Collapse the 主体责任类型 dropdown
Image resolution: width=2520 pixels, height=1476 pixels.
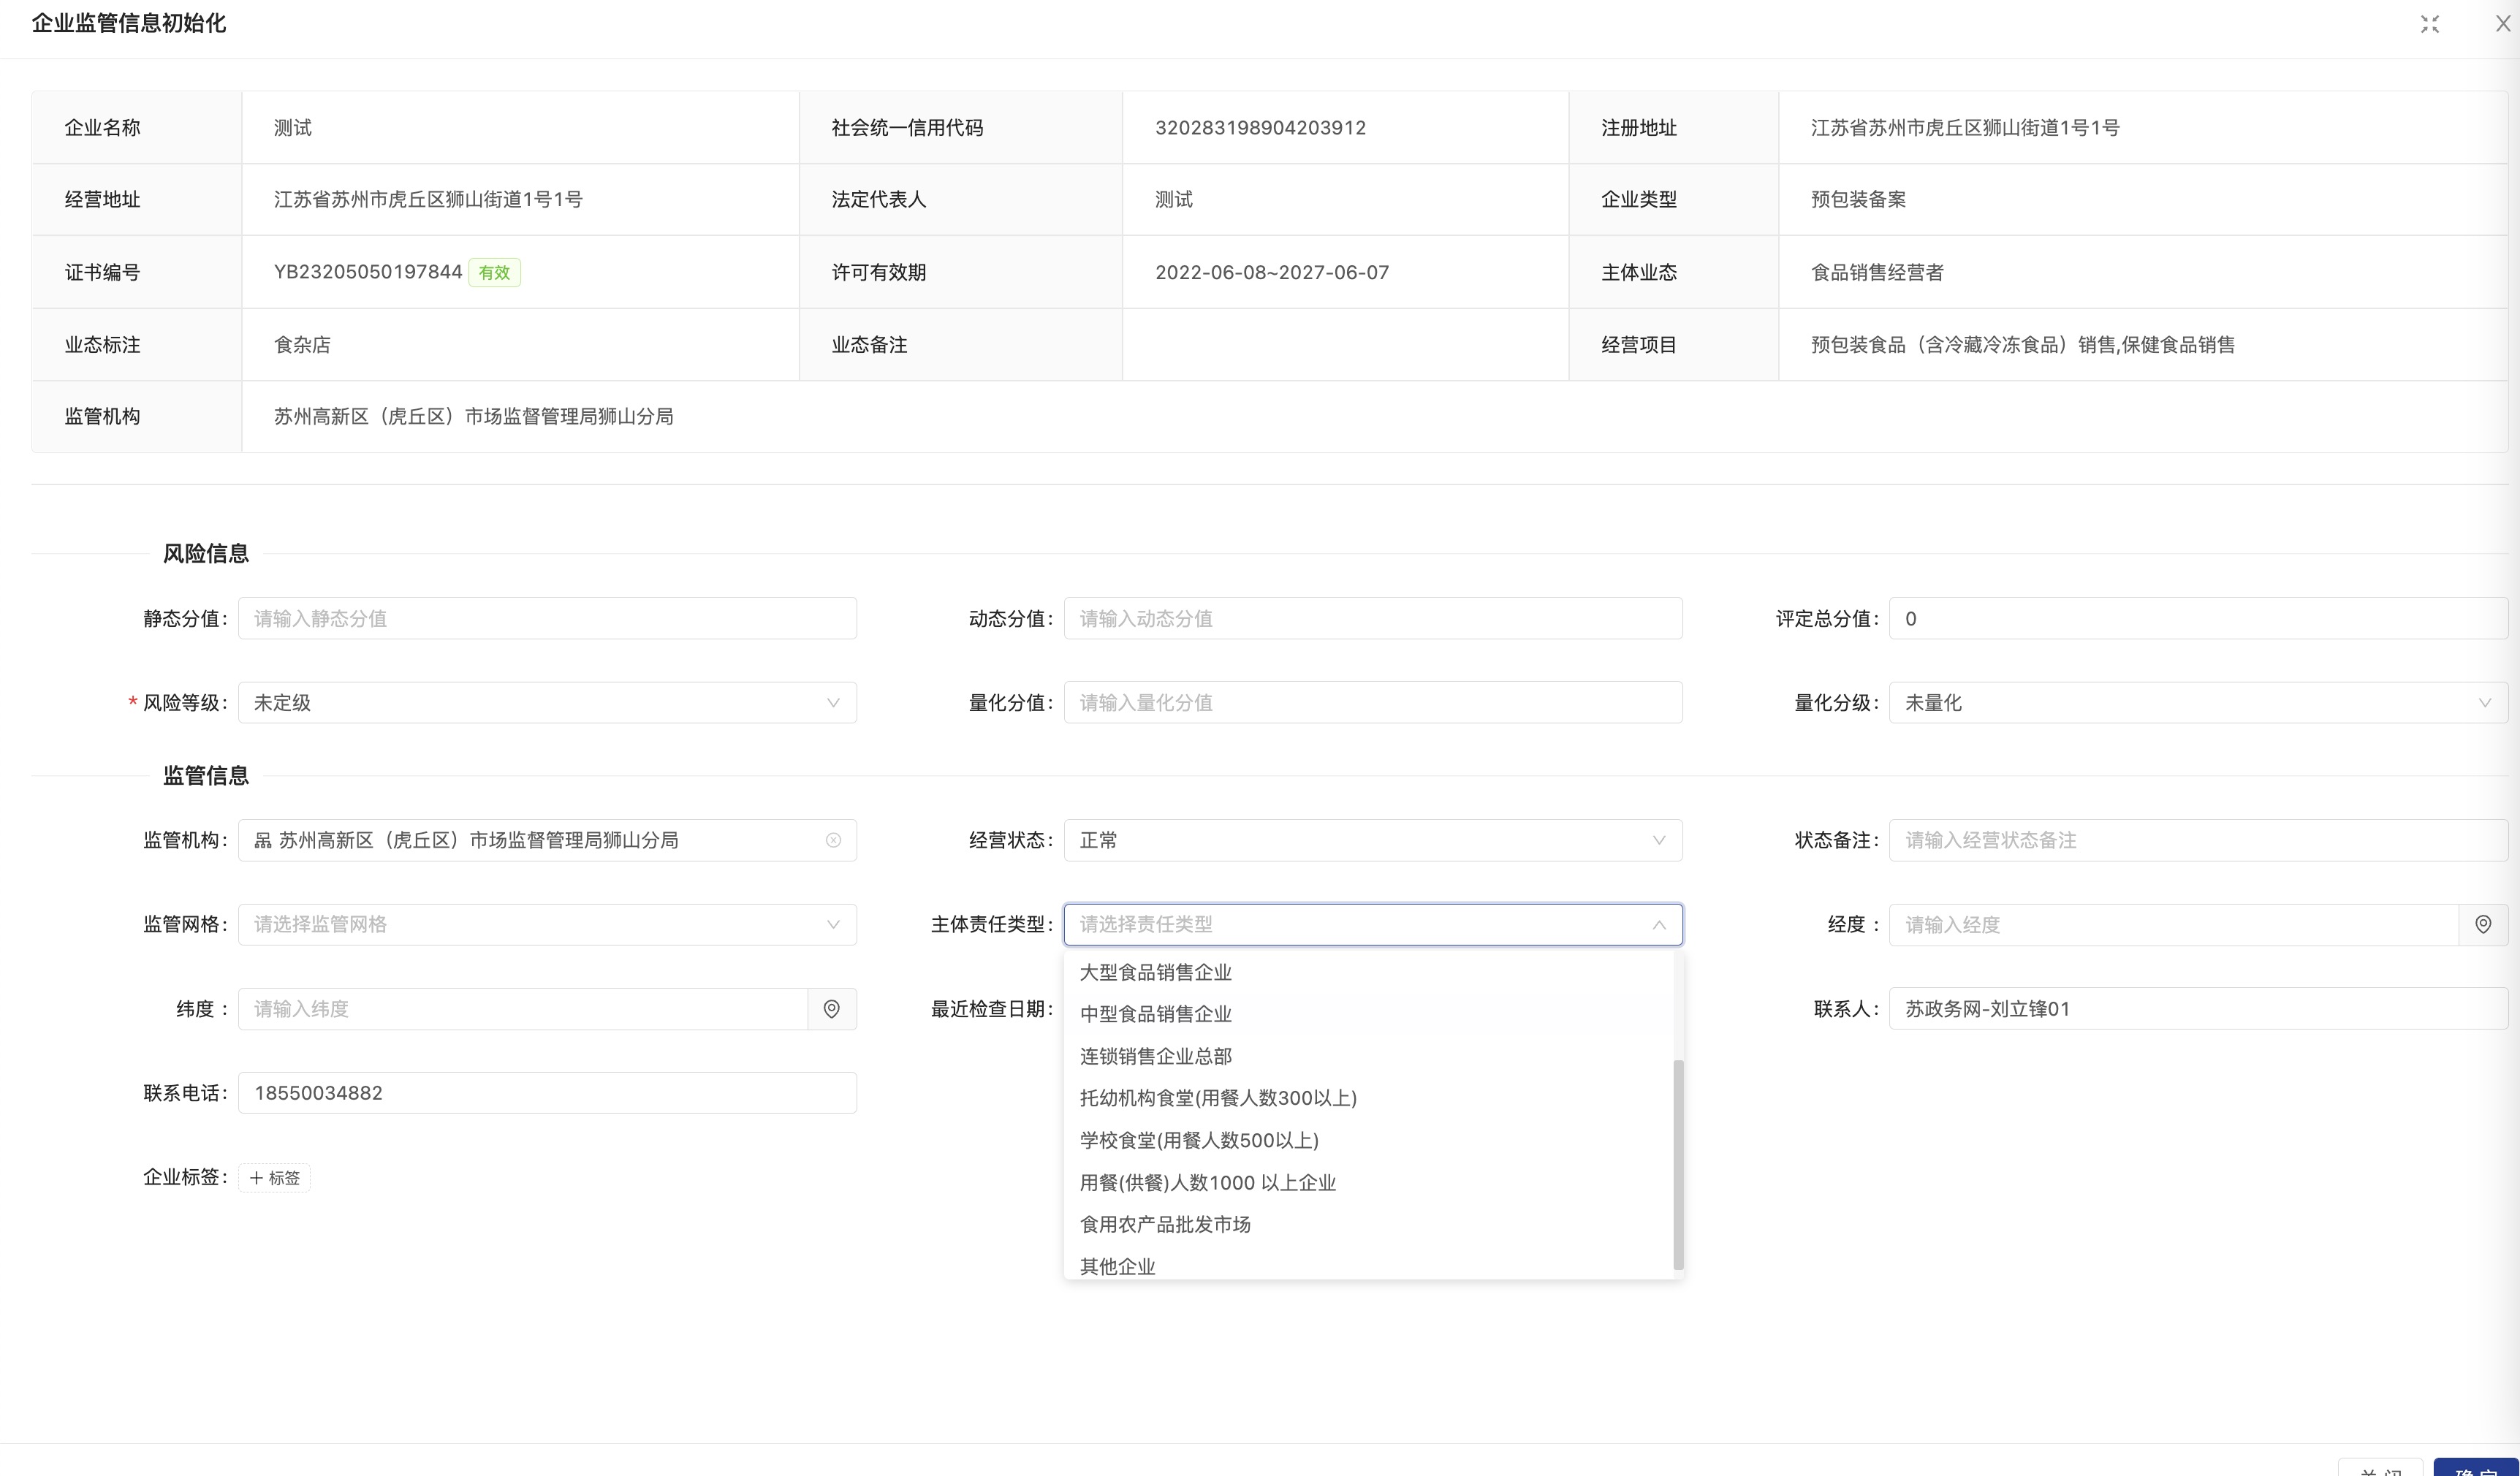1658,925
